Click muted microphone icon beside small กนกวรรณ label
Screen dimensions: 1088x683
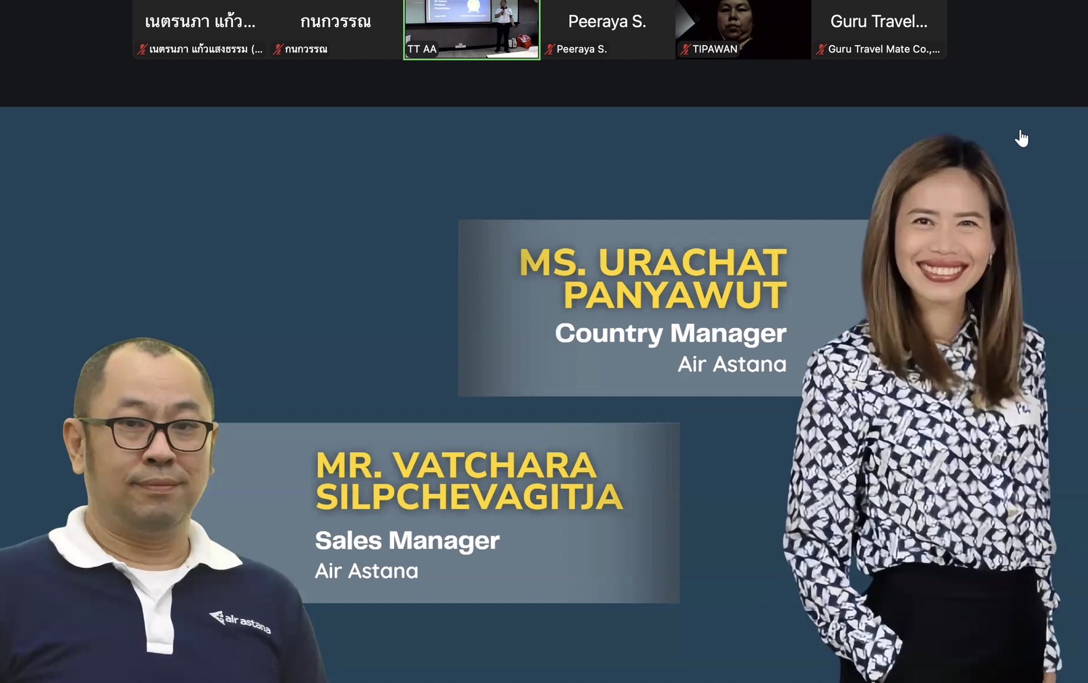[x=278, y=49]
